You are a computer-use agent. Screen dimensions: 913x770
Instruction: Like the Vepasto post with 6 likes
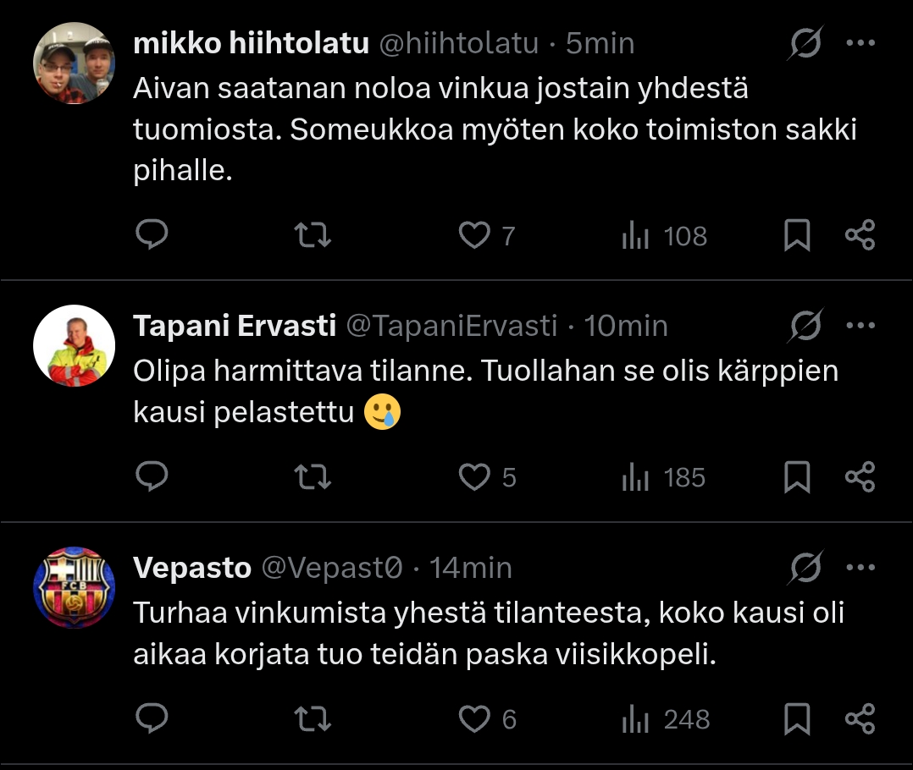coord(474,719)
